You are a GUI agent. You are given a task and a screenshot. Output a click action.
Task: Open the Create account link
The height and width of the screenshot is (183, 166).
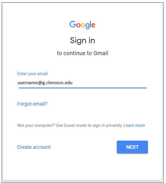point(34,147)
